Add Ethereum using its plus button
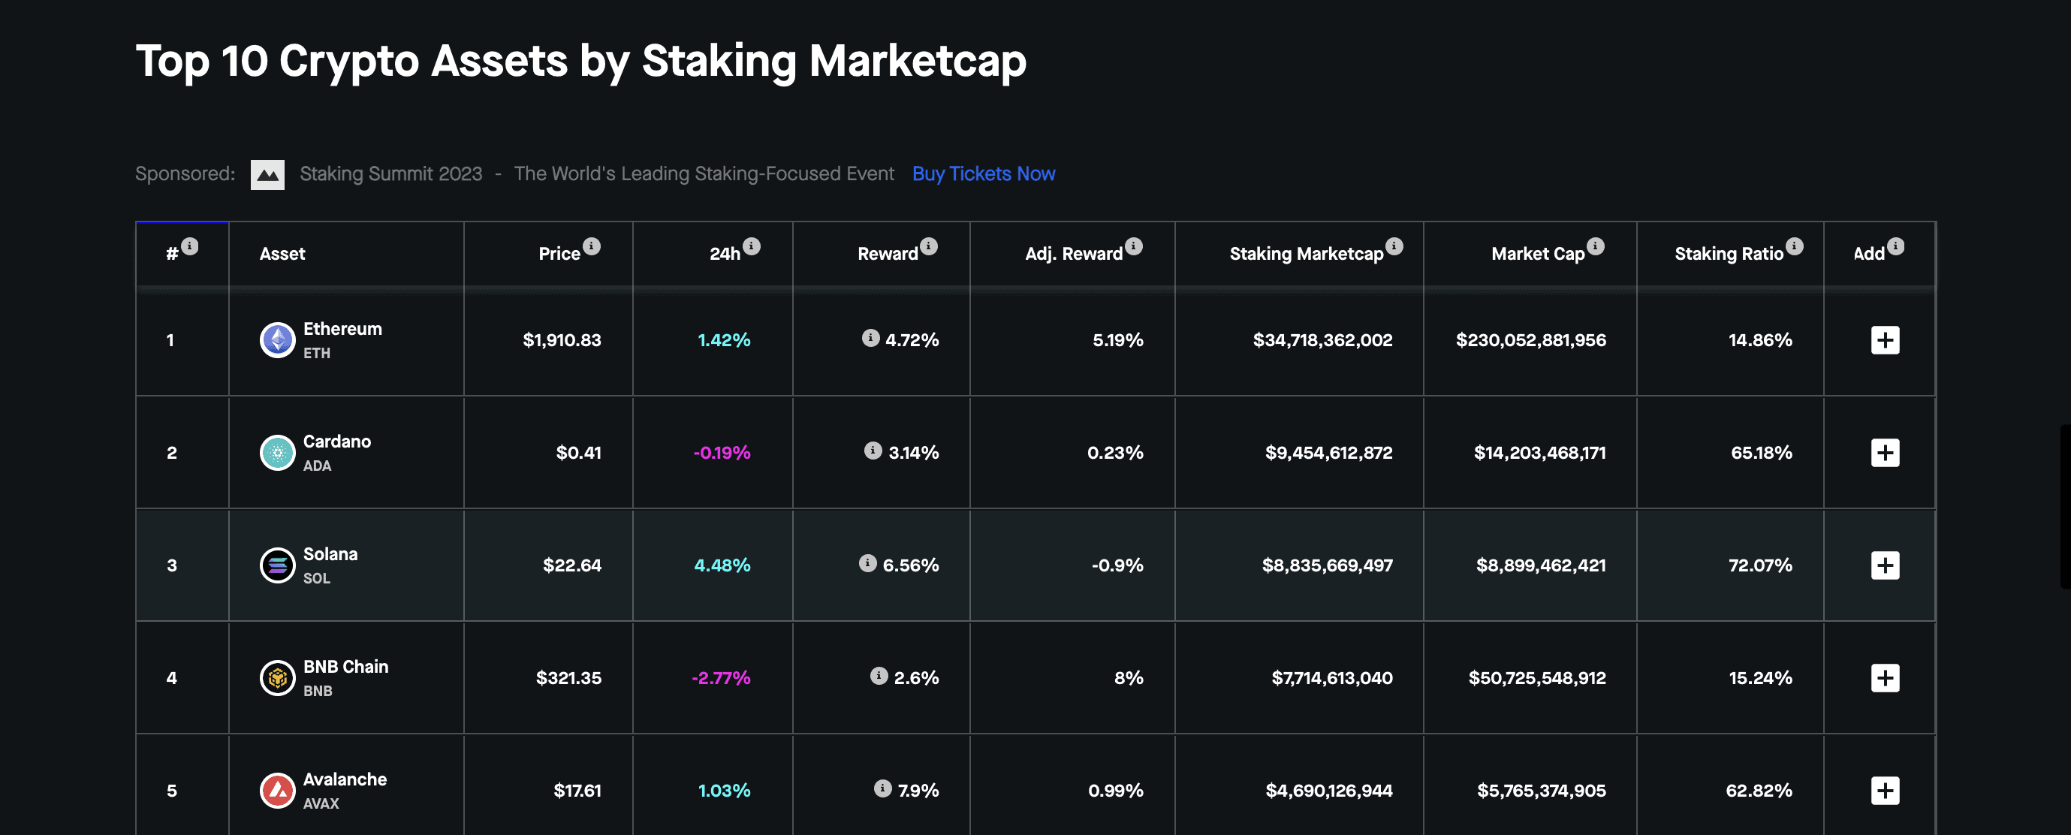The width and height of the screenshot is (2071, 835). point(1885,340)
